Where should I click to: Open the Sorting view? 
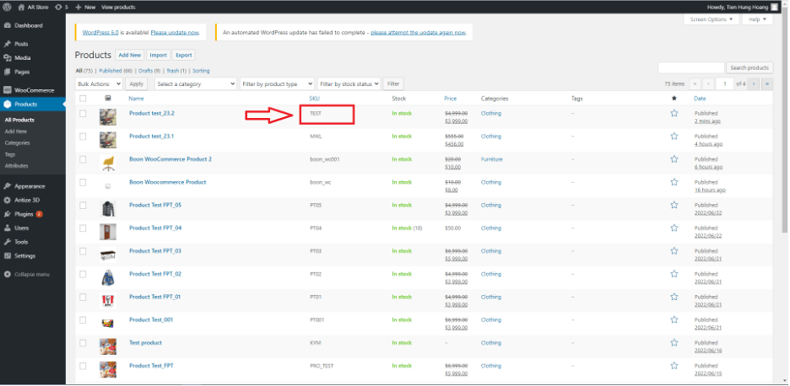[201, 71]
